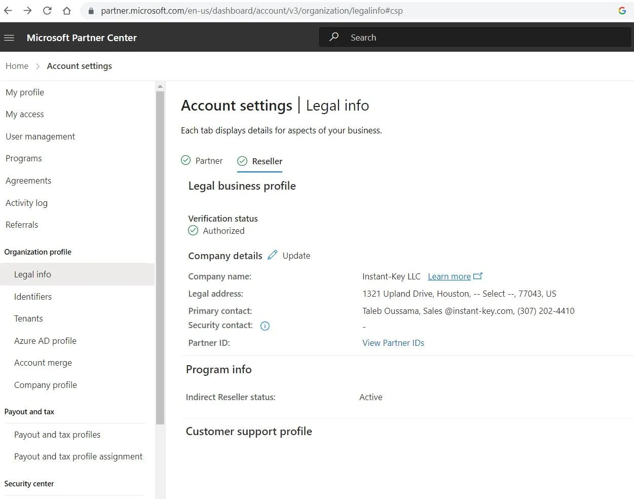Open the Learn more link
634x499 pixels.
(449, 276)
